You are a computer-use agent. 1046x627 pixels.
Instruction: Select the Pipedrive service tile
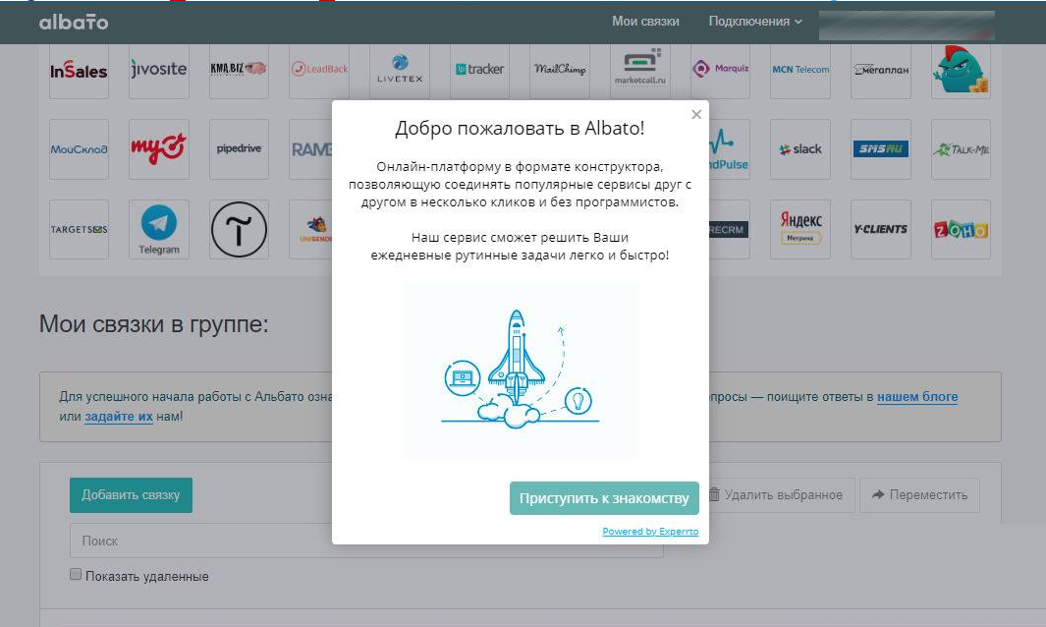click(239, 149)
